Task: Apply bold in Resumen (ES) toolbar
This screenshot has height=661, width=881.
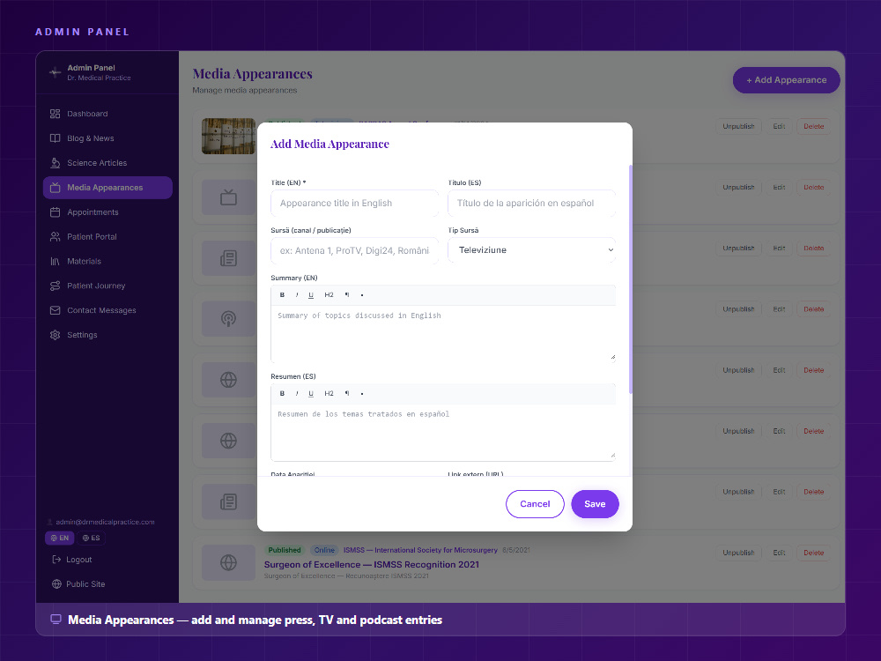Action: pos(282,393)
